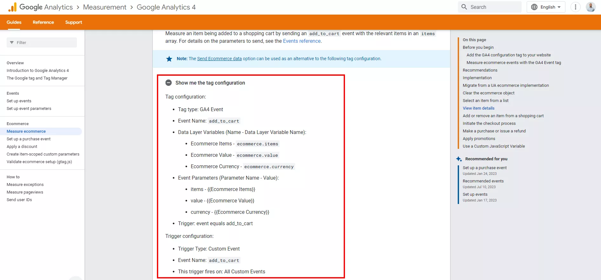Jump to View item details section
Image resolution: width=601 pixels, height=280 pixels.
tap(478, 108)
